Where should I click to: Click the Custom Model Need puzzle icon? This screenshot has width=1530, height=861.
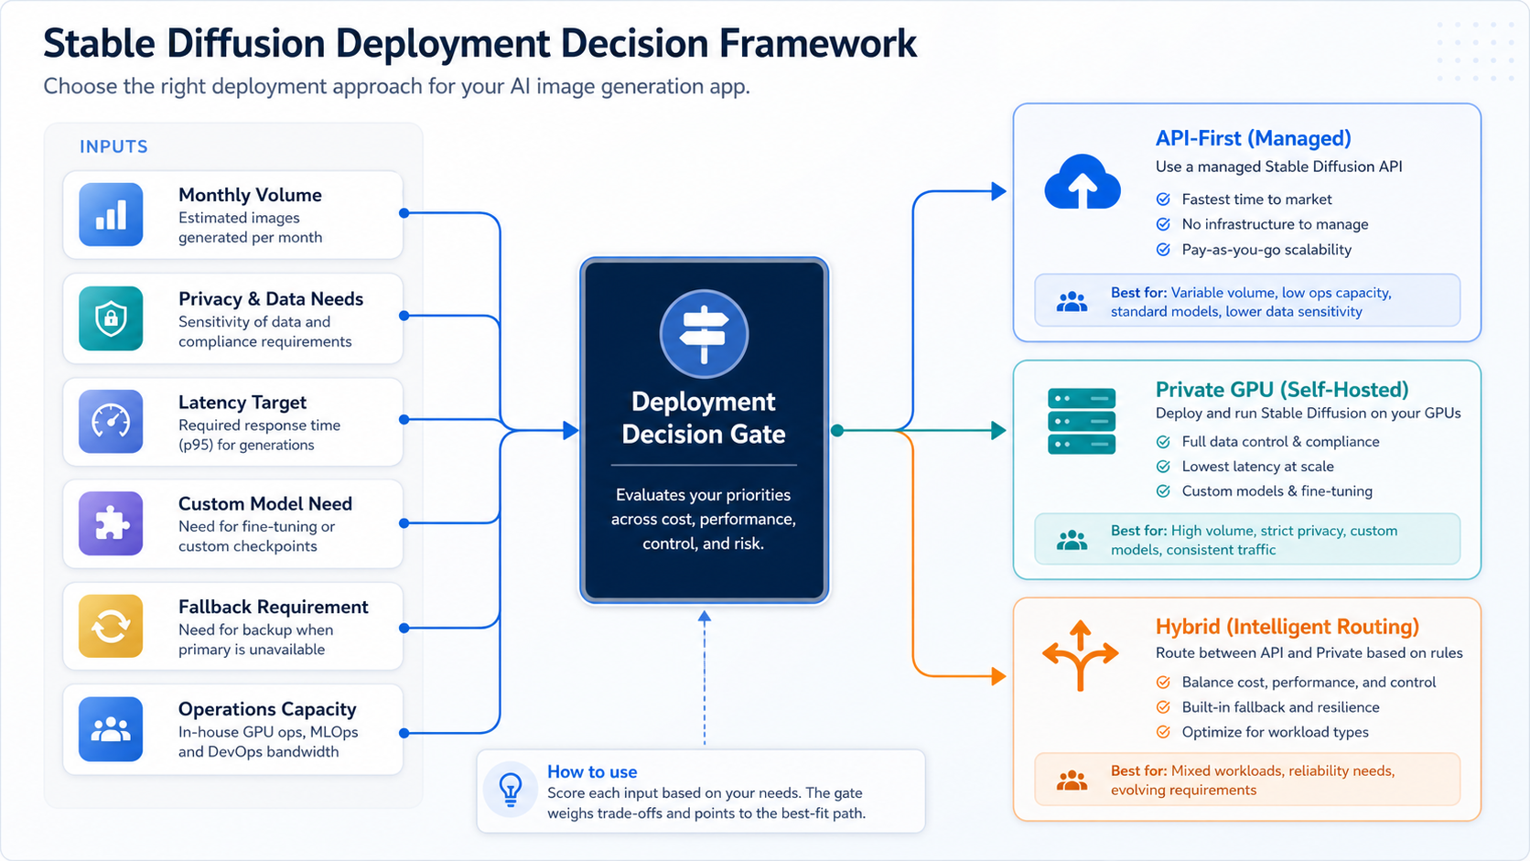(111, 523)
